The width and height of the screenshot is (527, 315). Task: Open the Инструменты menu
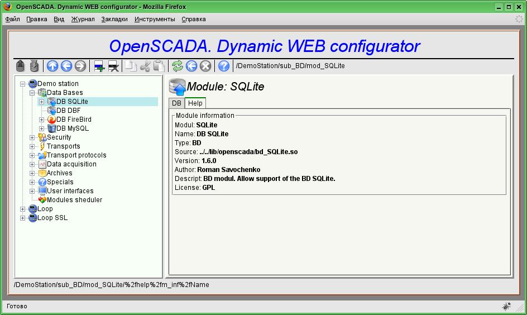pos(155,19)
